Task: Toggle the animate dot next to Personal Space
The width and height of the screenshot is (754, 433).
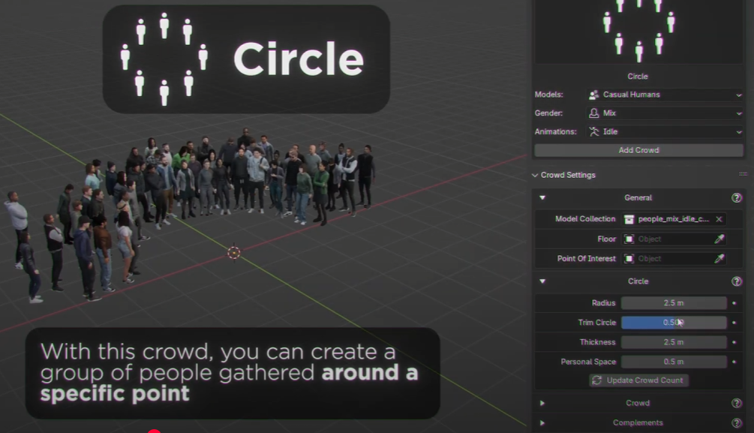Action: [734, 362]
